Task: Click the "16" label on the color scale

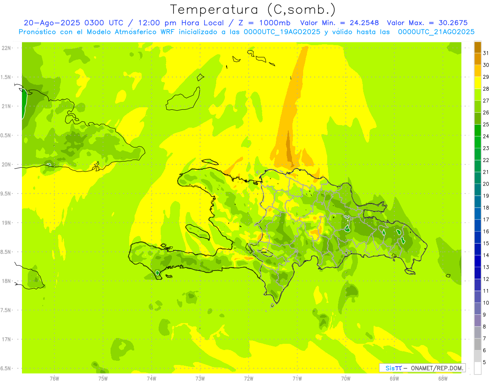Action: pos(486,232)
